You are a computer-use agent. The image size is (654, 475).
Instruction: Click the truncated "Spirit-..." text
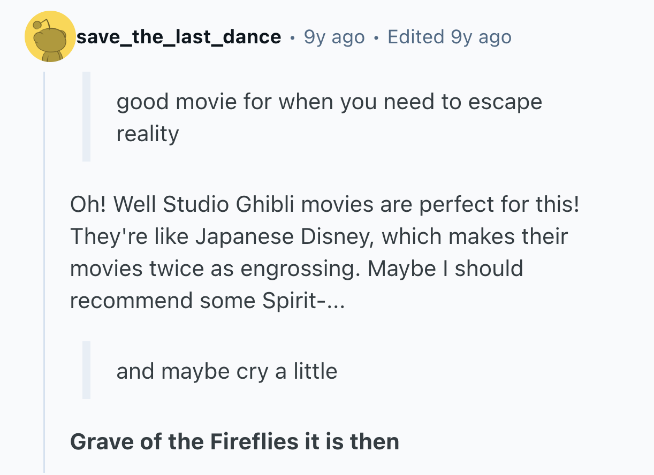[304, 300]
